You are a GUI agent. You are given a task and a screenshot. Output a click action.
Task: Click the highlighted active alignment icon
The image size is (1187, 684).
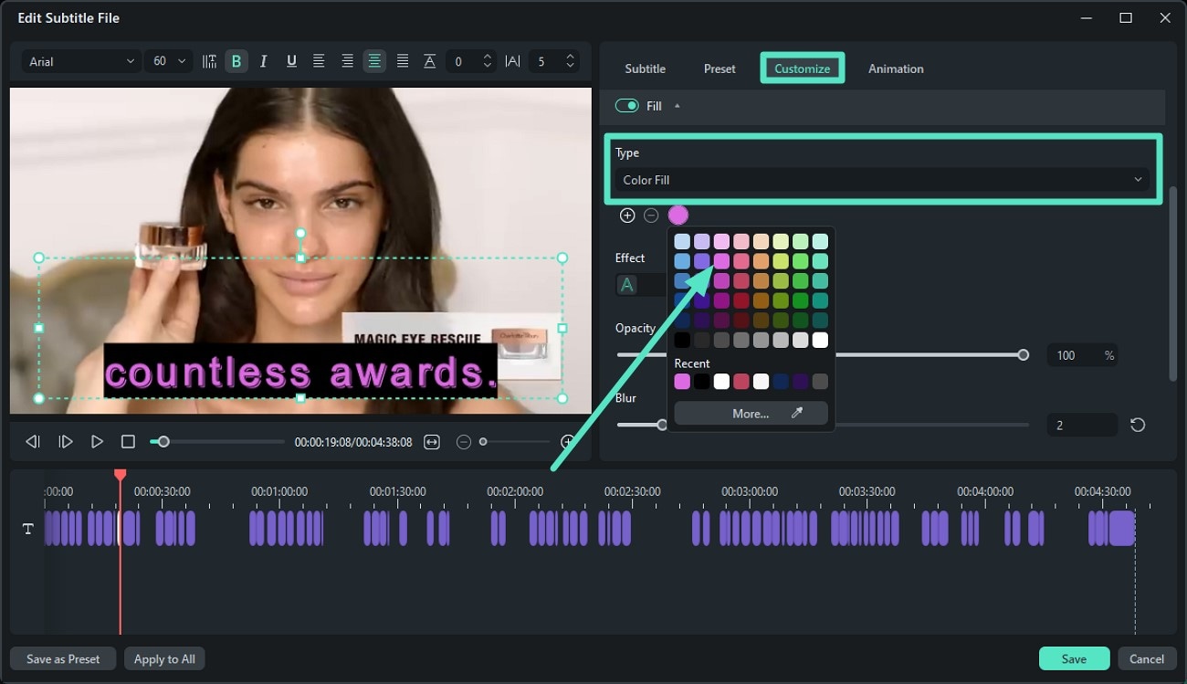[374, 61]
